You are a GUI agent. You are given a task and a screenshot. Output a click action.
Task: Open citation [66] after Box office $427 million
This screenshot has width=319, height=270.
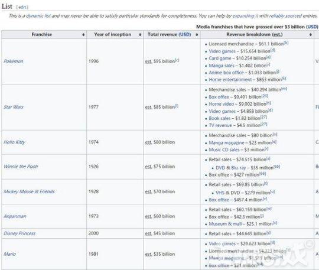click(263, 174)
